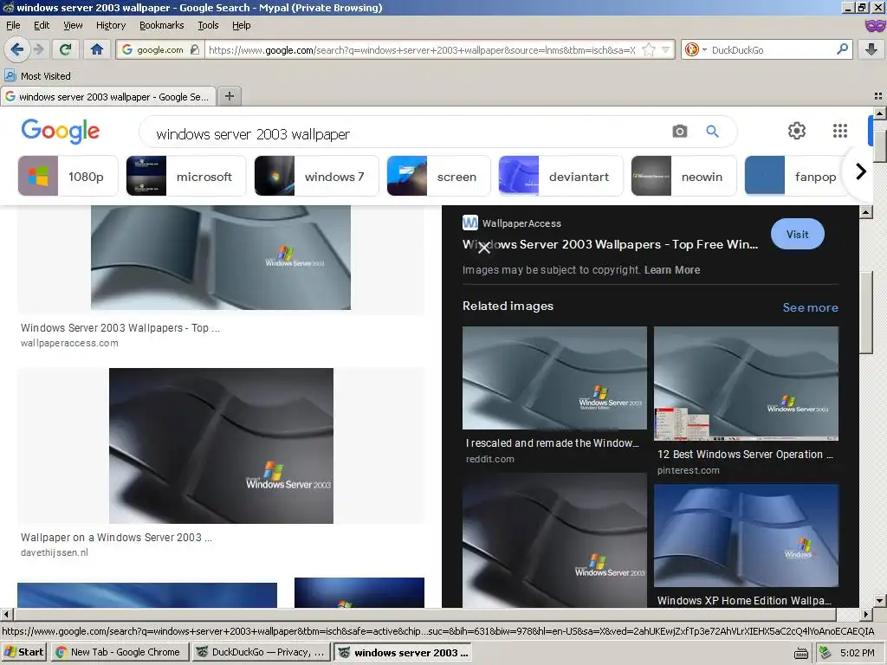887x665 pixels.
Task: Click the WallpaperAccess source icon
Action: pyautogui.click(x=470, y=223)
